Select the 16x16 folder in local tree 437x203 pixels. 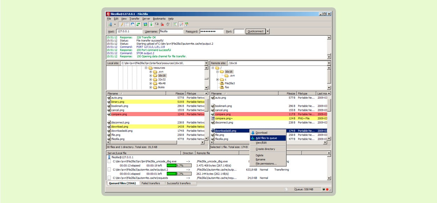point(162,76)
